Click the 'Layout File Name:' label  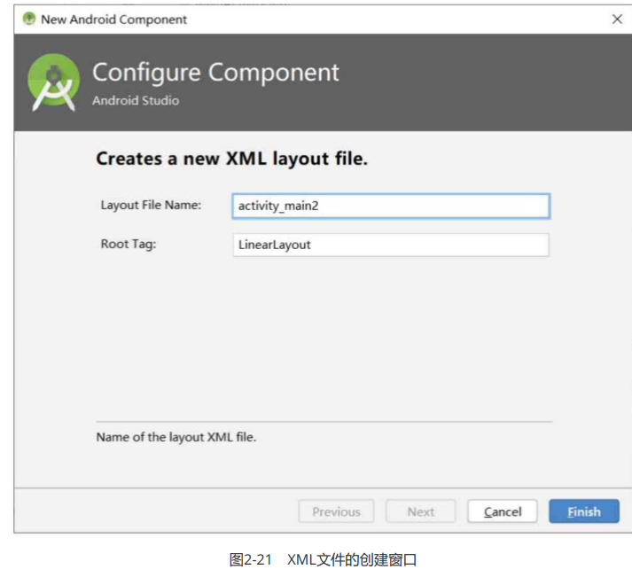point(151,206)
